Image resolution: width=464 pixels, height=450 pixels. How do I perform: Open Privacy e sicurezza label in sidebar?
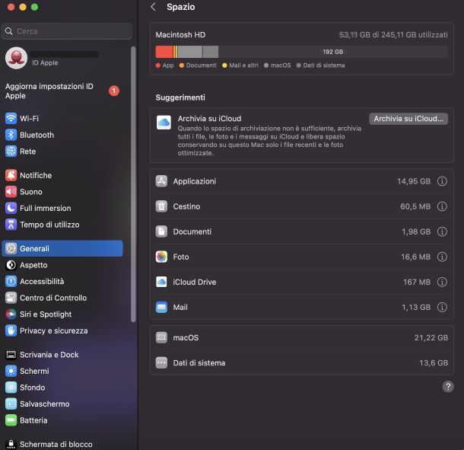54,330
